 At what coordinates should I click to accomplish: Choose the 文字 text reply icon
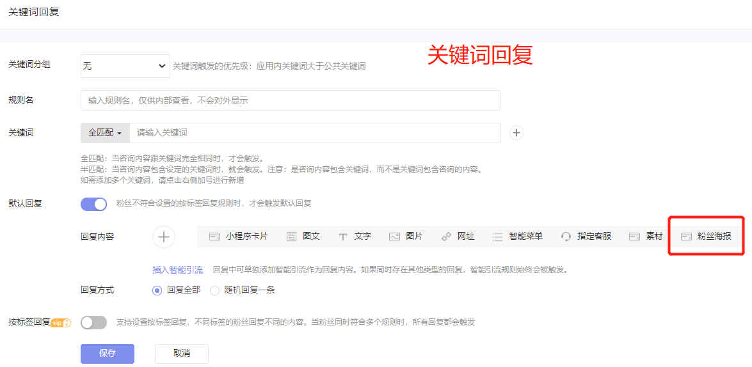pyautogui.click(x=343, y=237)
